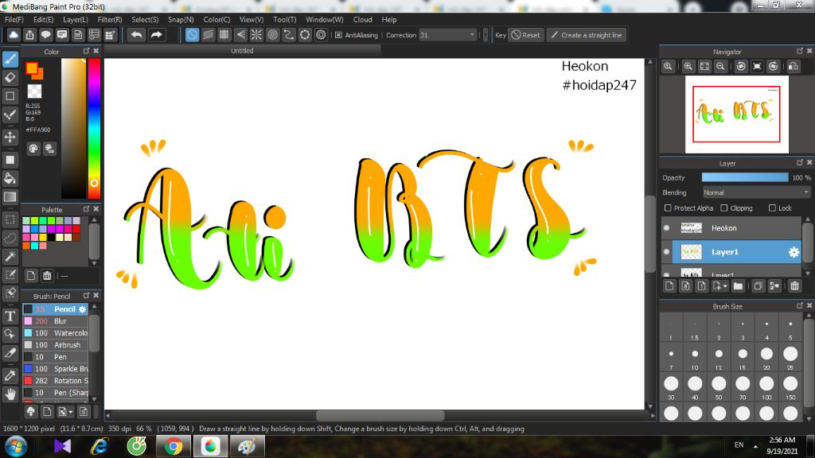815x458 pixels.
Task: Expand the add-layer dropdown arrow
Action: tap(725, 286)
